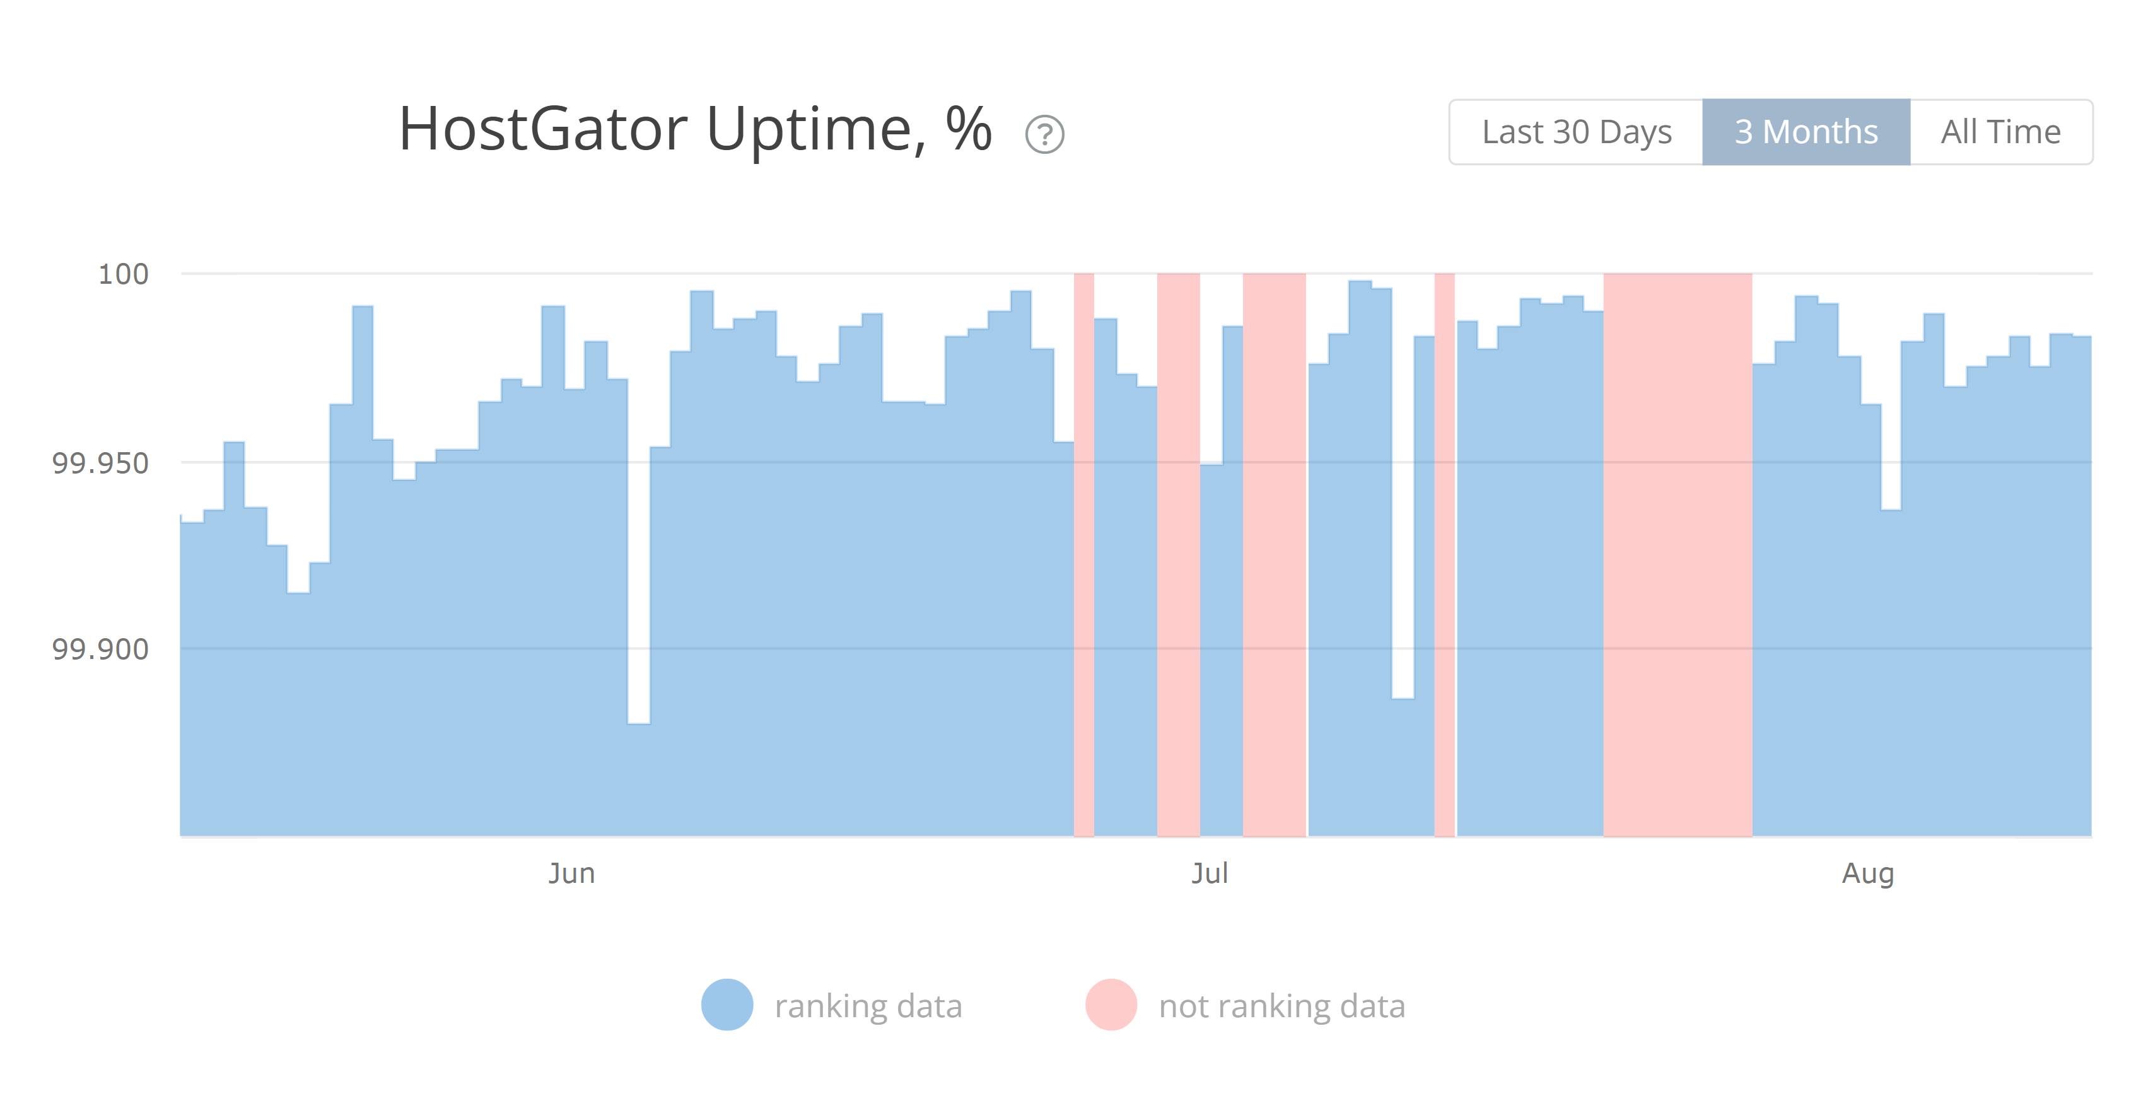Keep 3 Months selected by clicking it
2148x1108 pixels.
1806,132
